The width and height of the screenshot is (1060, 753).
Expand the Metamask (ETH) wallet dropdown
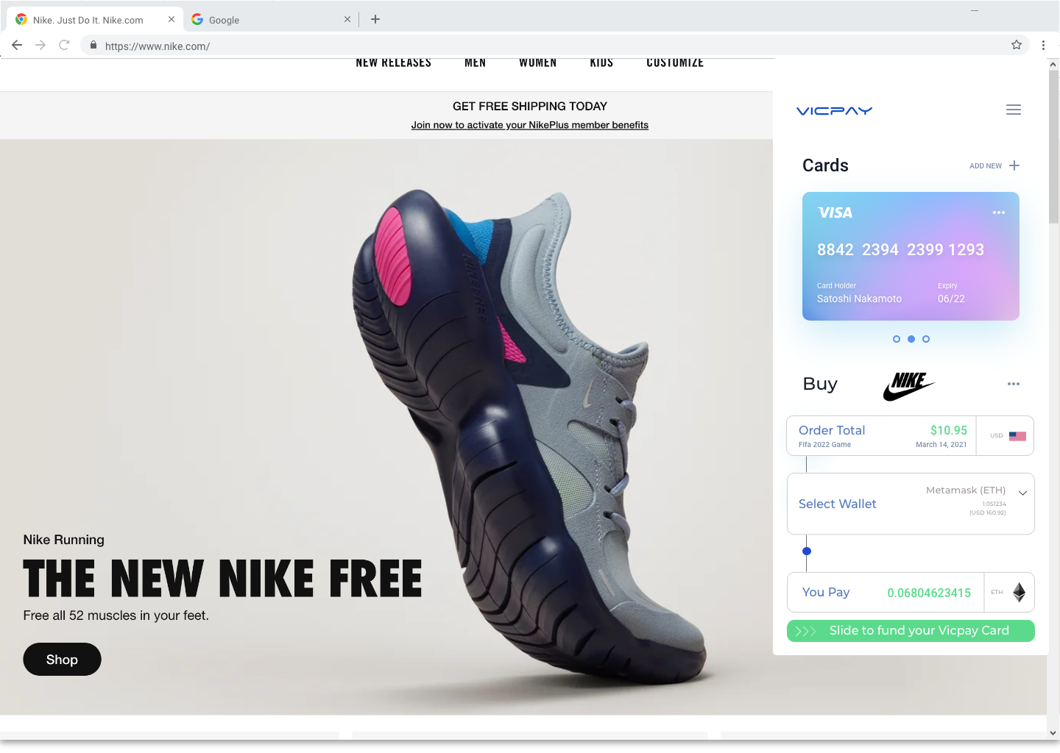click(x=1022, y=493)
